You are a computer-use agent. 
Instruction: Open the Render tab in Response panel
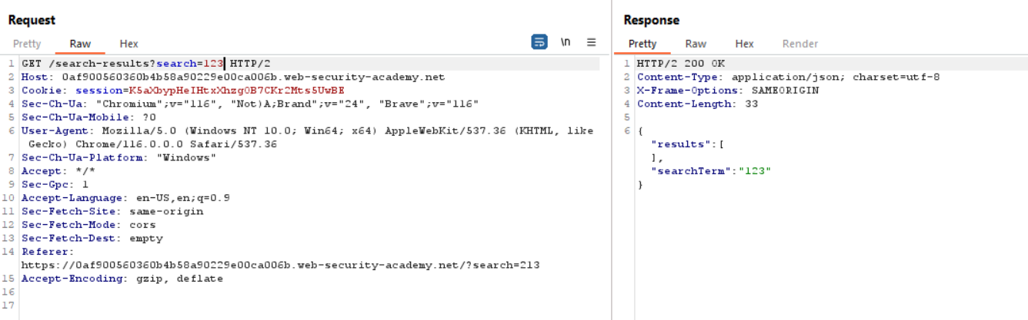[x=799, y=44]
